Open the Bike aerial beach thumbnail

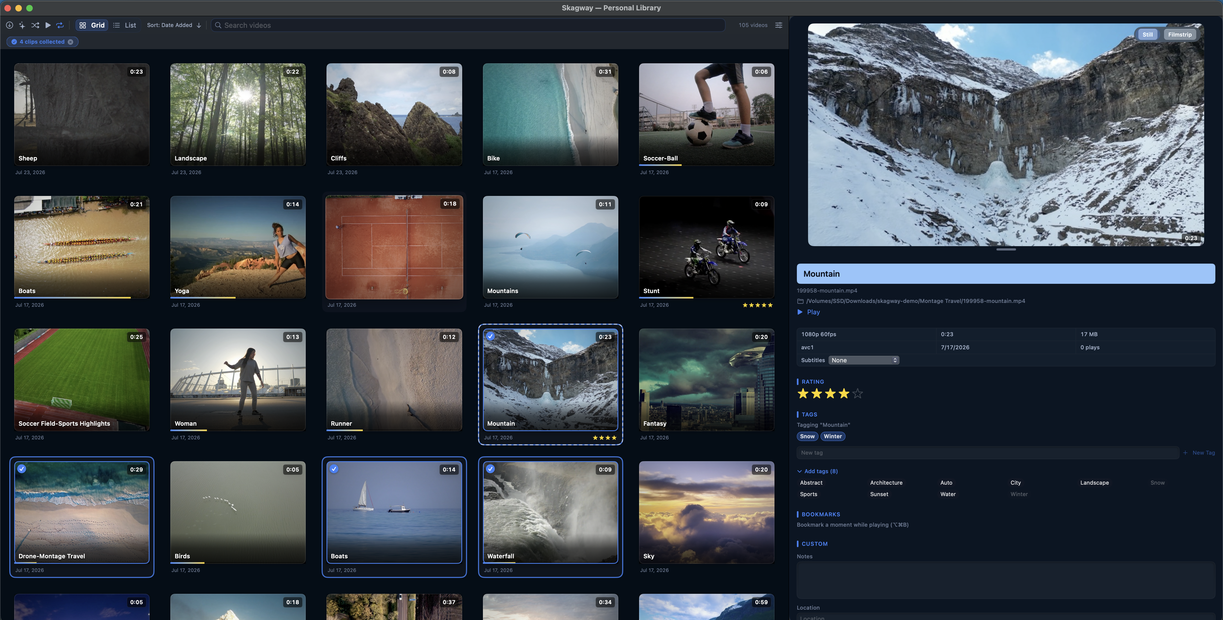pos(550,114)
